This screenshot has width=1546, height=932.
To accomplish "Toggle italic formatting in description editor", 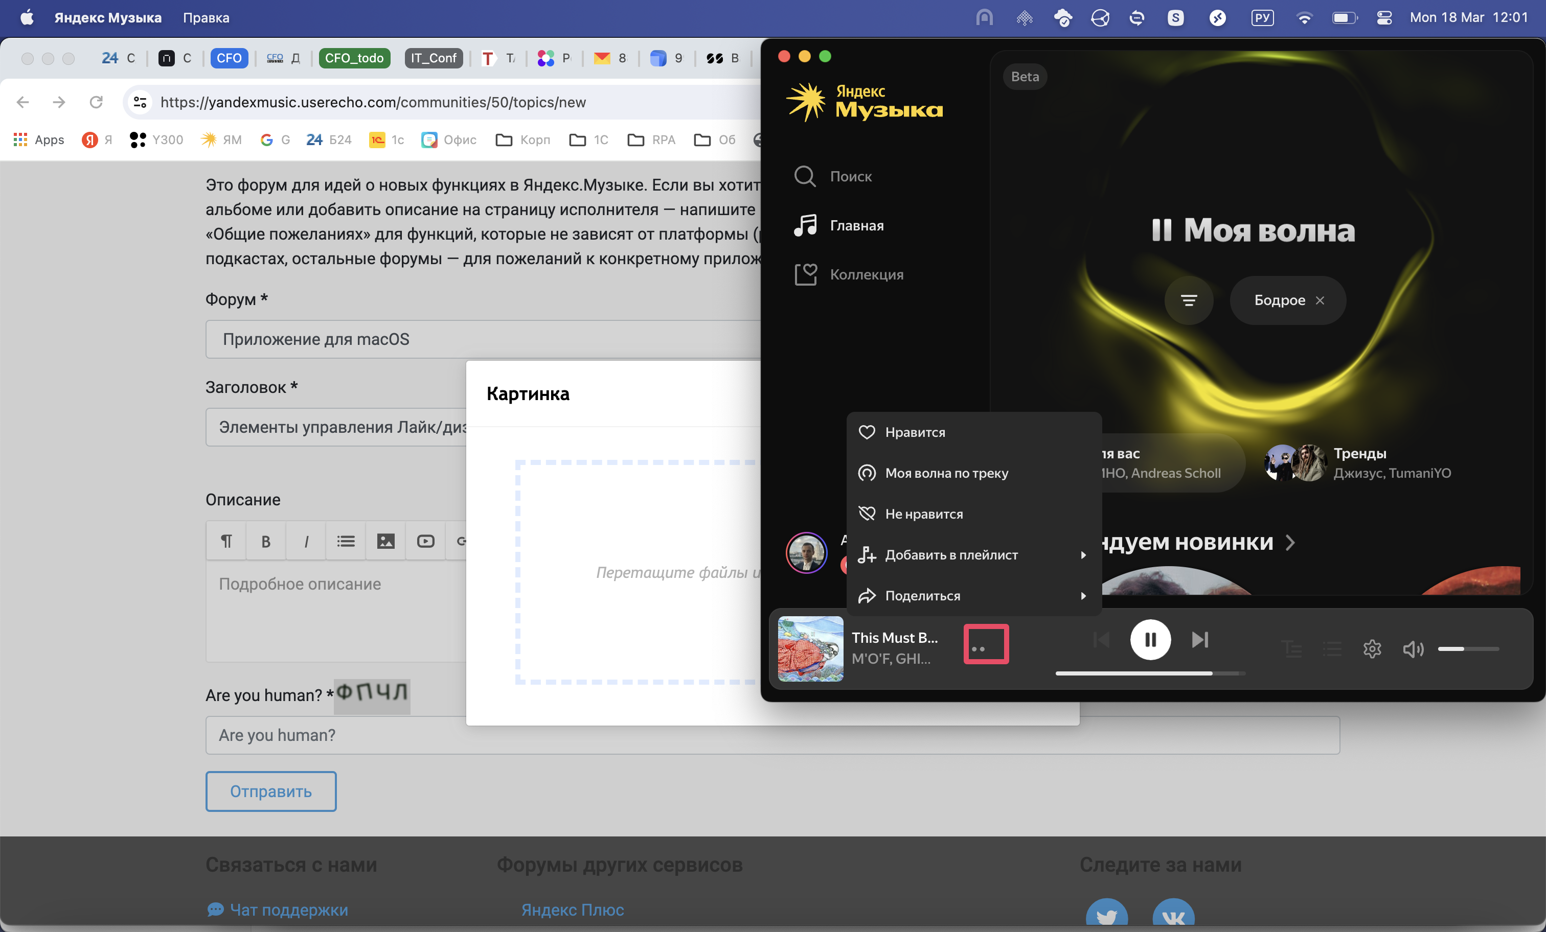I will coord(306,541).
